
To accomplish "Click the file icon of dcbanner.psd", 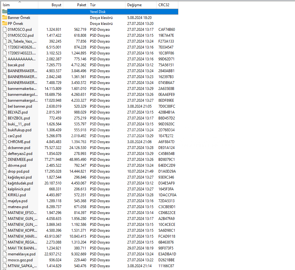I will [x=5, y=147].
